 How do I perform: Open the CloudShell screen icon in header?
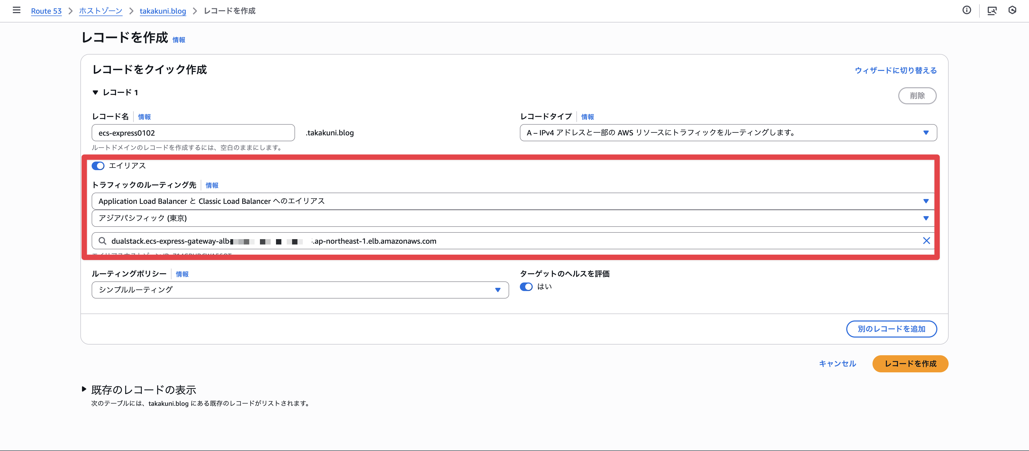(x=991, y=10)
